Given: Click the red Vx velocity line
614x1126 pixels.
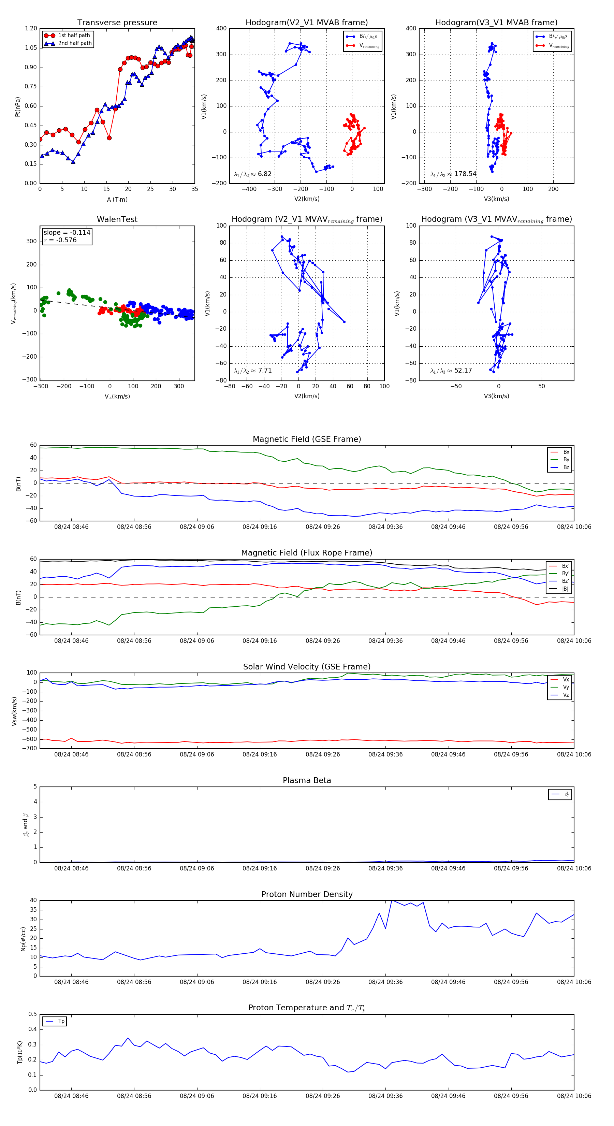Looking at the screenshot, I should pos(307,740).
